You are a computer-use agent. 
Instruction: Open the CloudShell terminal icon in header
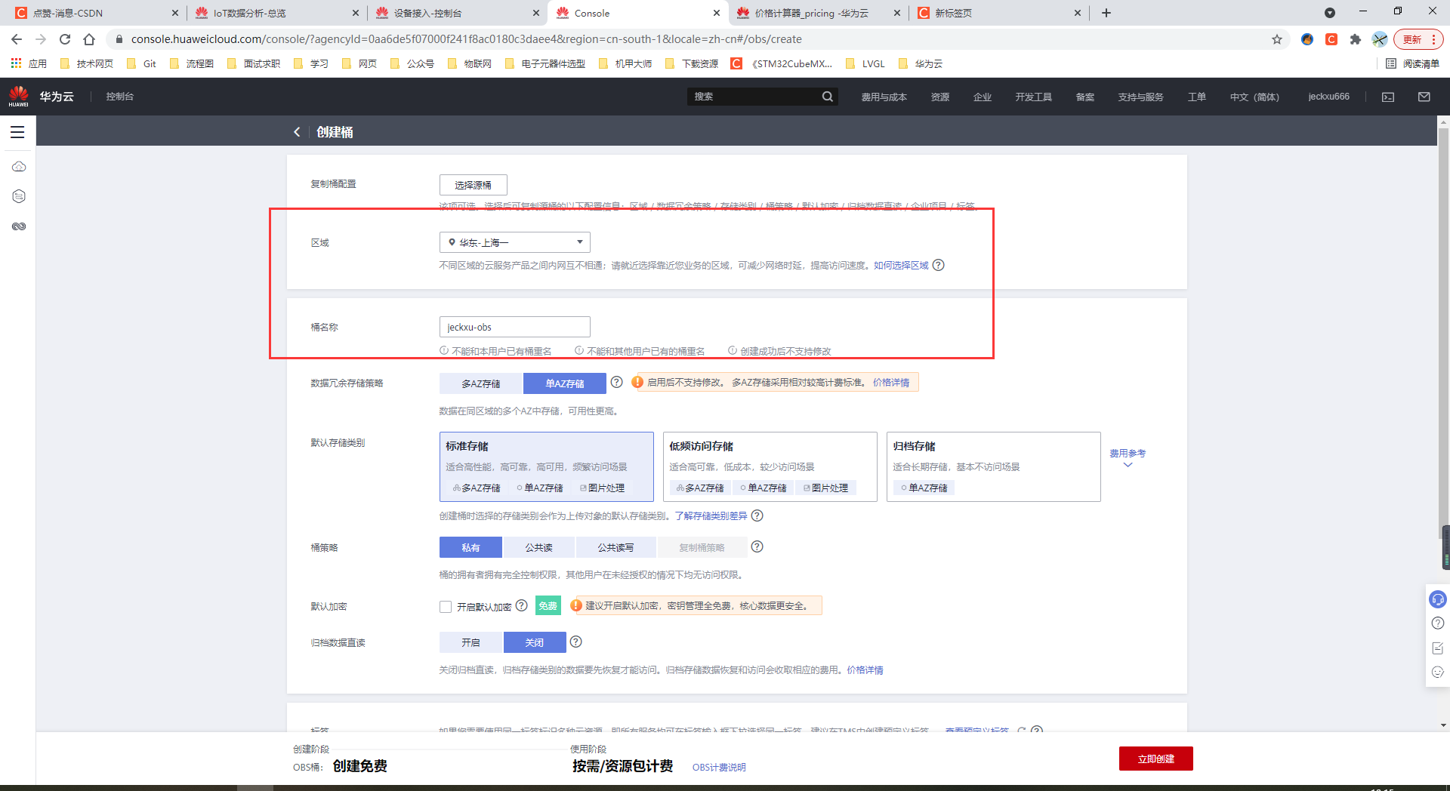click(x=1388, y=97)
